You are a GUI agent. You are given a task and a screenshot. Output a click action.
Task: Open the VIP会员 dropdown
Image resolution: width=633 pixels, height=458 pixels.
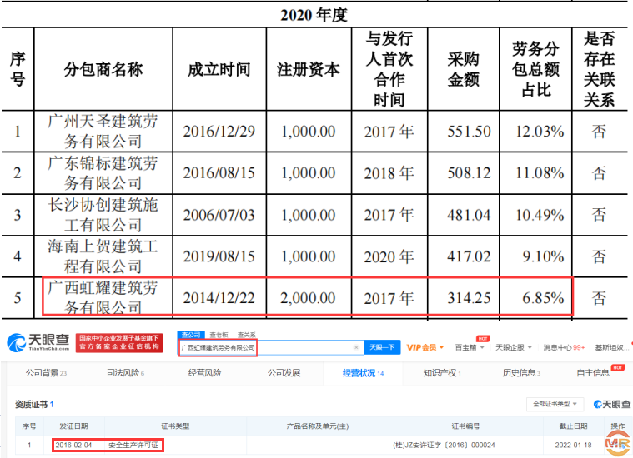425,347
